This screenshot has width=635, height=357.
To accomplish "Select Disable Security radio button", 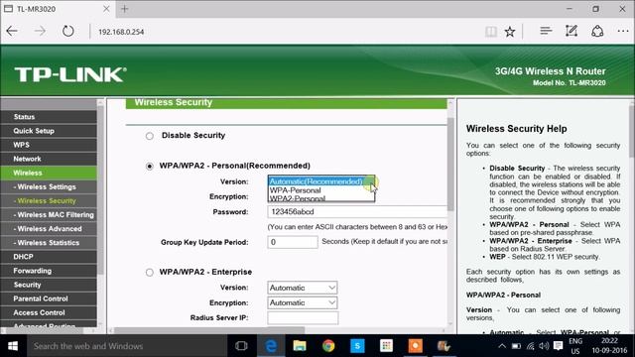I will click(x=150, y=136).
